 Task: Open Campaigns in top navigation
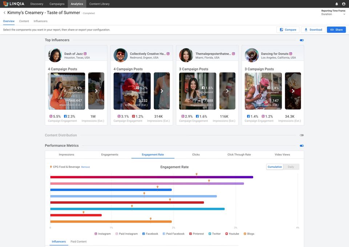pos(57,4)
